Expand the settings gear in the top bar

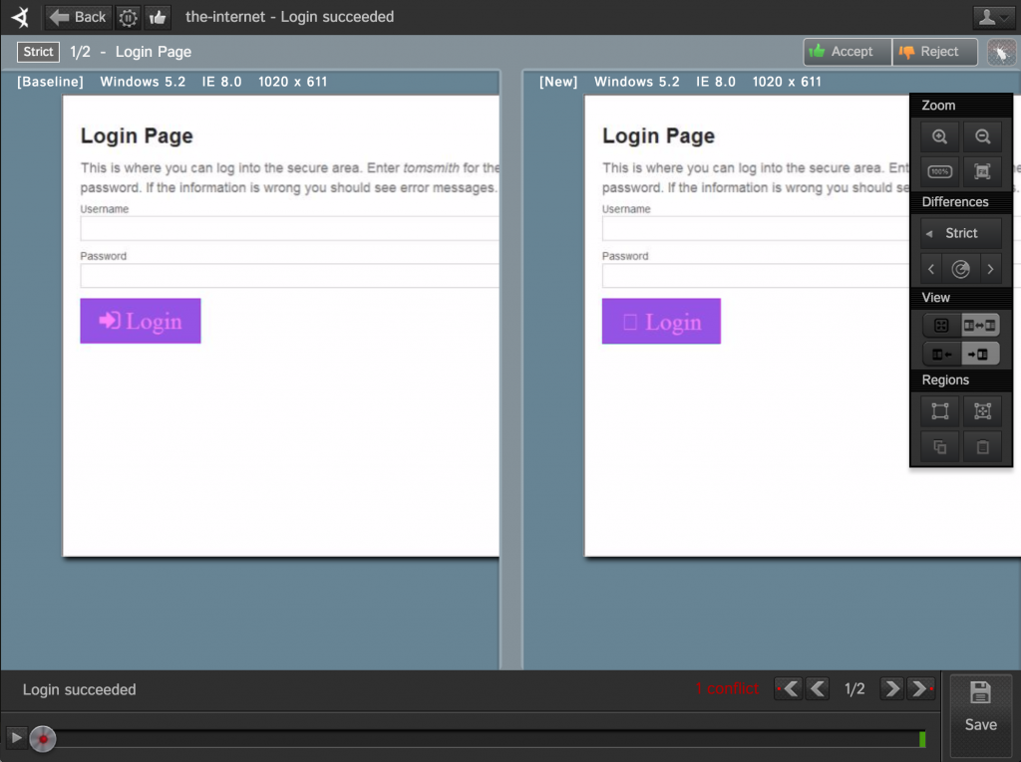128,17
